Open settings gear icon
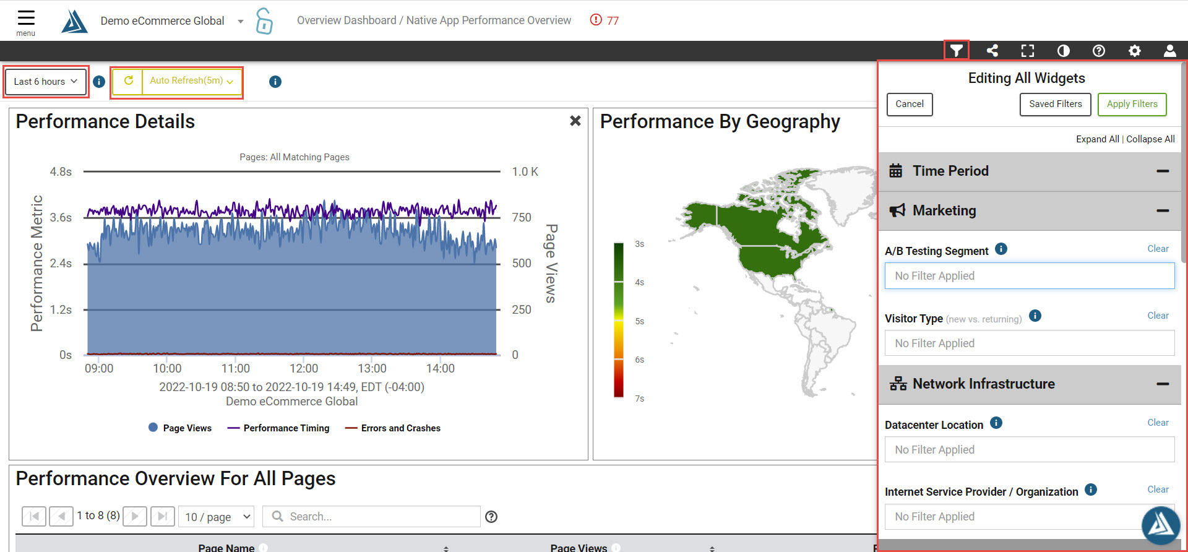1188x552 pixels. tap(1134, 51)
